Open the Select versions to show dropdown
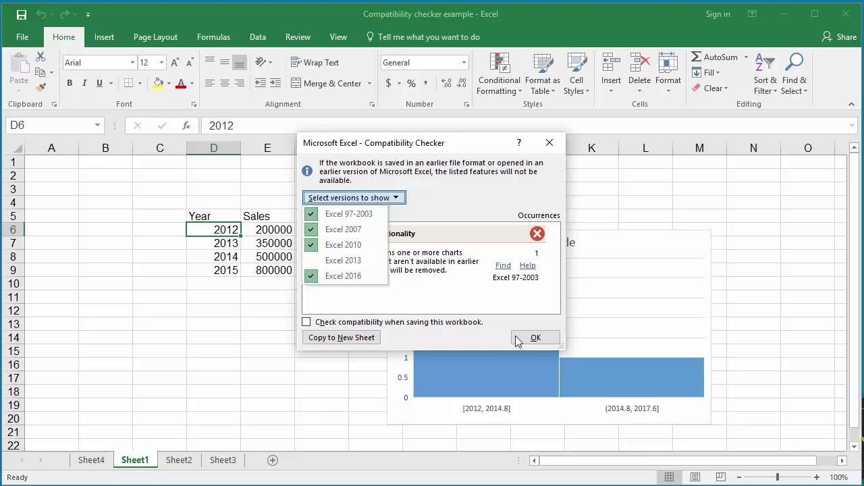The width and height of the screenshot is (864, 486). click(354, 198)
